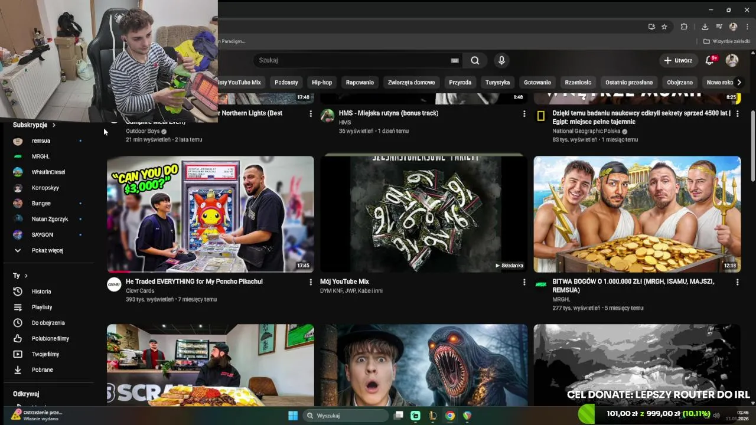Image resolution: width=756 pixels, height=425 pixels.
Task: Expand subscriptions with Pokaż więcej
Action: 47,250
